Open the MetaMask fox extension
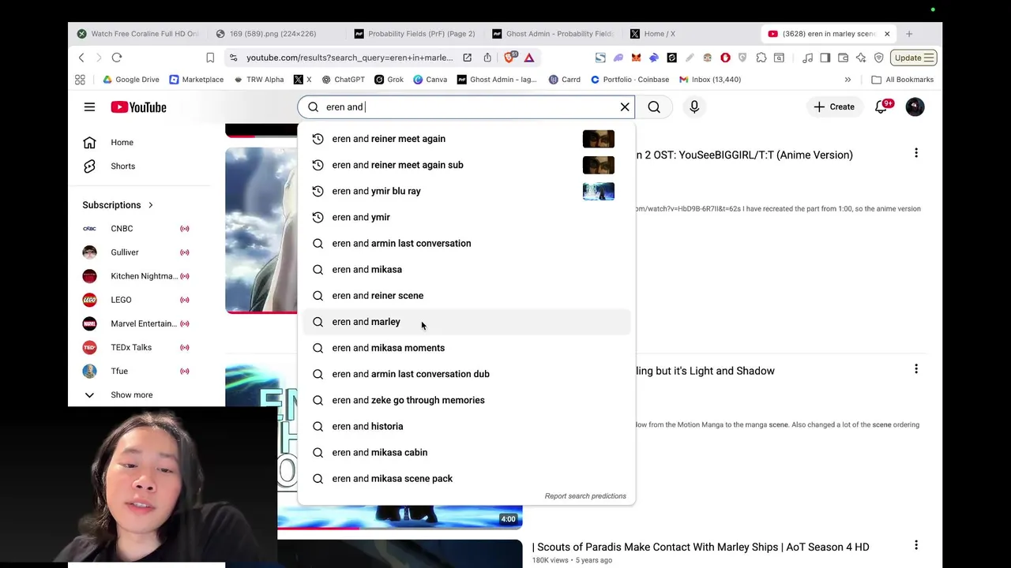 click(x=635, y=58)
